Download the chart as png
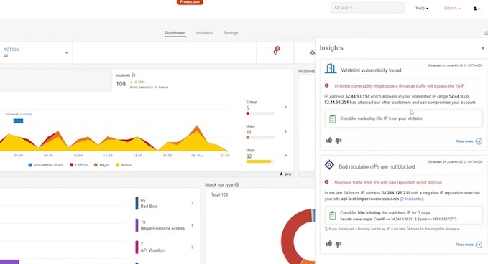This screenshot has width=488, height=264. point(285,174)
